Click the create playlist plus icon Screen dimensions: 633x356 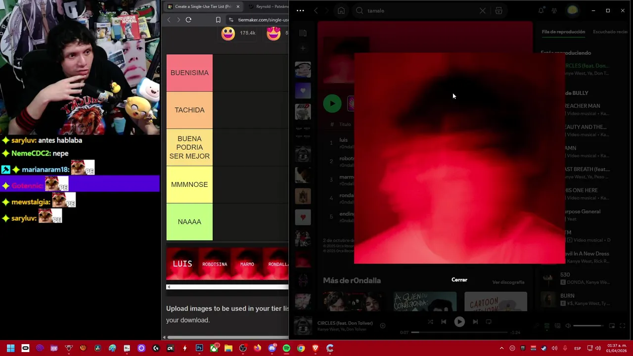303,48
